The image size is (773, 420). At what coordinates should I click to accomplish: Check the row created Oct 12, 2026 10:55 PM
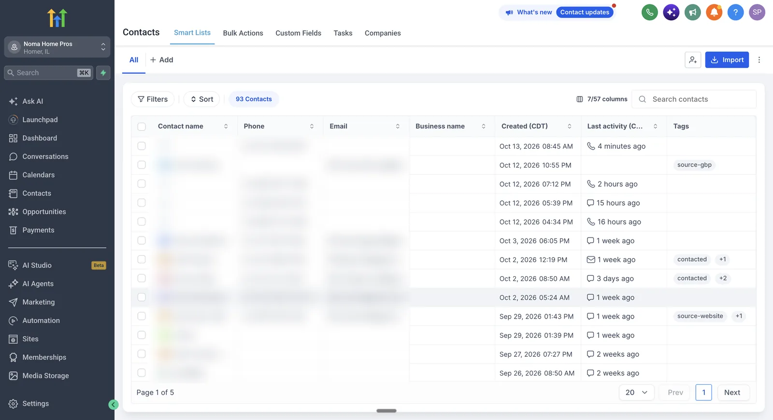[x=142, y=165]
